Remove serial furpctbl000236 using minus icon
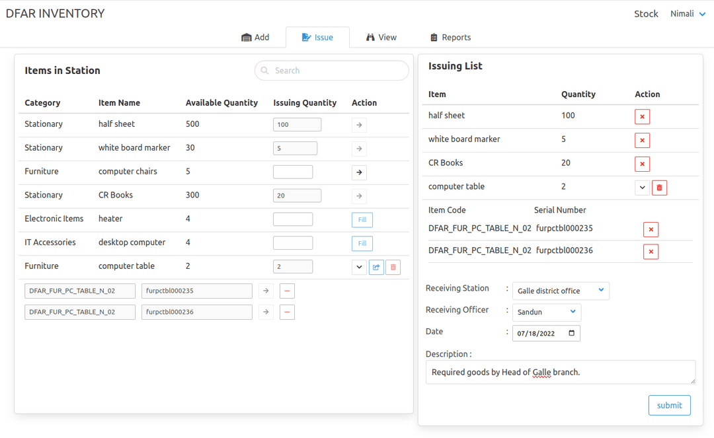 (287, 311)
